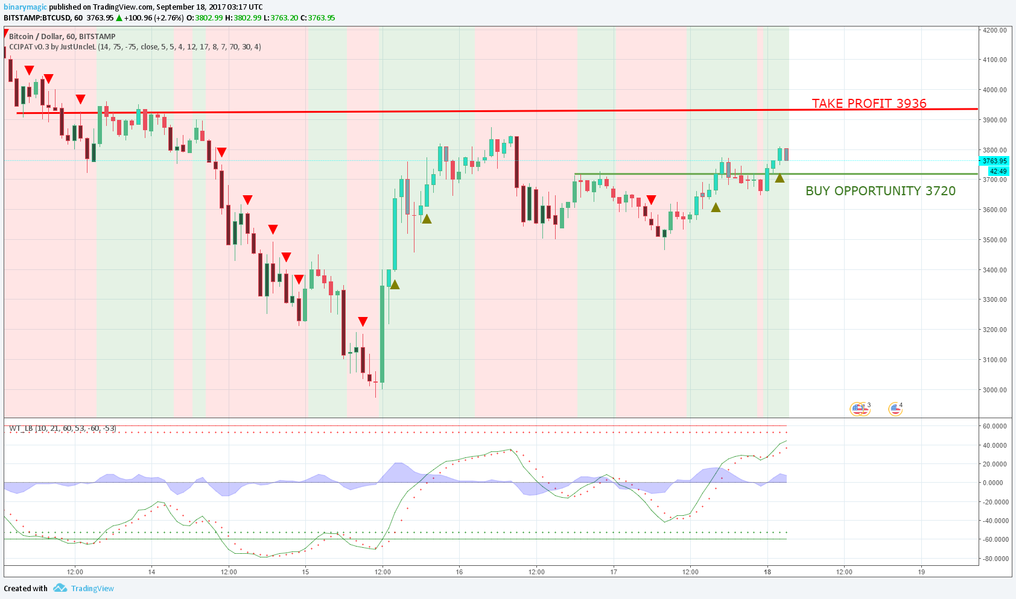Click the open value O:3802.99
The width and height of the screenshot is (1016, 599).
pos(204,18)
